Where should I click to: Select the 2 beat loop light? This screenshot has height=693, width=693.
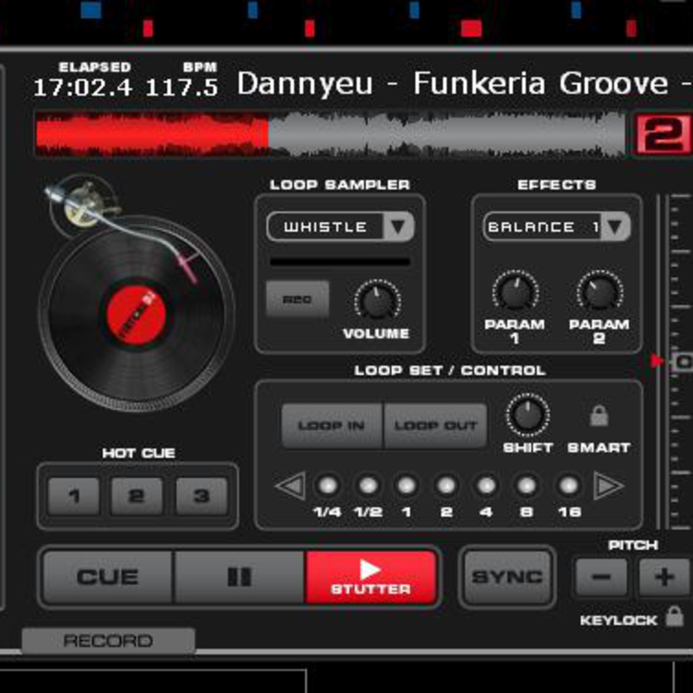(446, 486)
